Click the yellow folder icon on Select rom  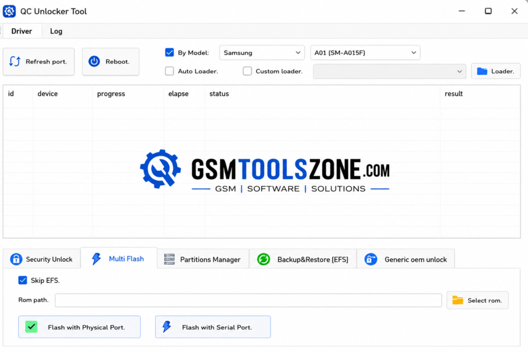[x=458, y=300]
